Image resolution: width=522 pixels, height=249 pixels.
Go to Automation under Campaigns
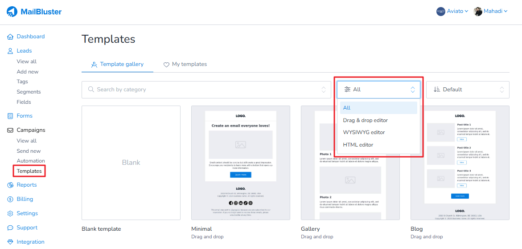[x=31, y=161]
